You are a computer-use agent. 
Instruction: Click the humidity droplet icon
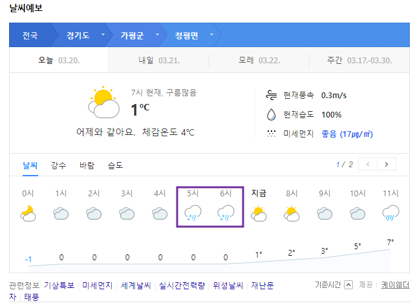tap(272, 114)
